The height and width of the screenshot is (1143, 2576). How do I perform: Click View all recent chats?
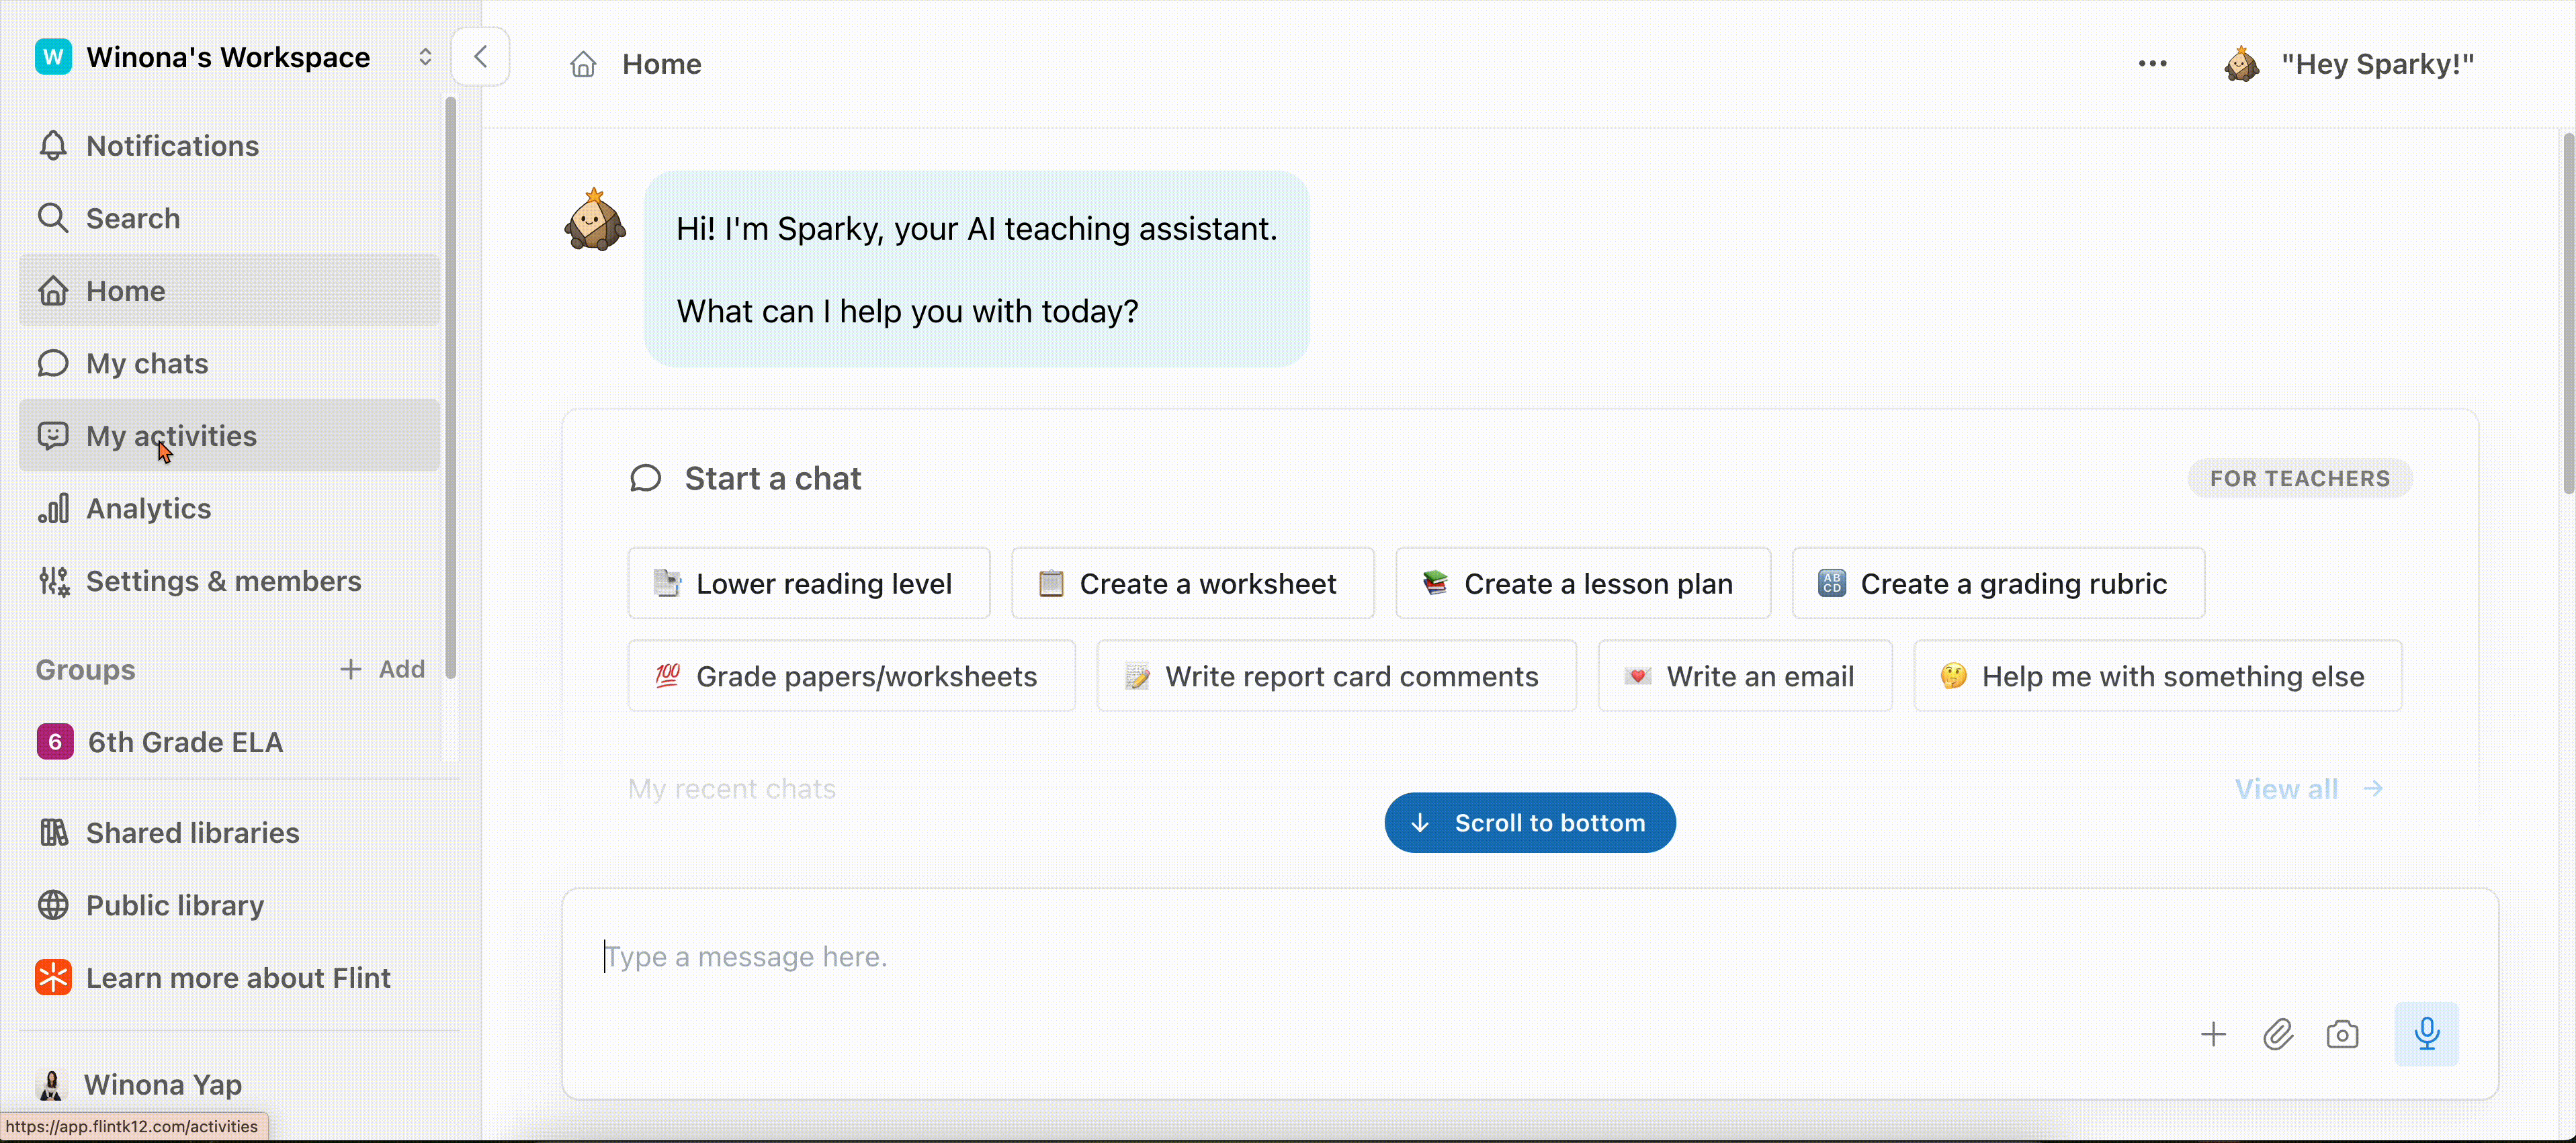[x=2309, y=789]
